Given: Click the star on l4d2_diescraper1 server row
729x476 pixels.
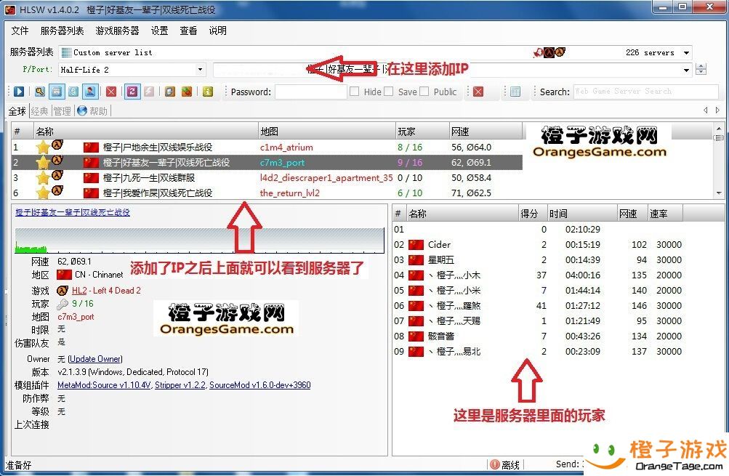Looking at the screenshot, I should point(43,177).
